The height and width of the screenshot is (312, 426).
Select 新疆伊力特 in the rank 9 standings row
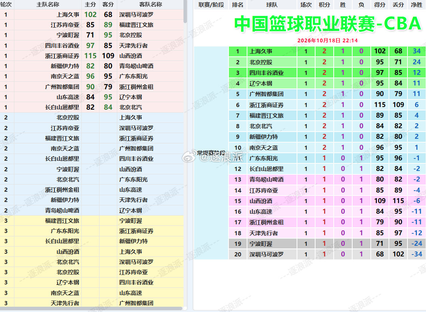pos(264,137)
